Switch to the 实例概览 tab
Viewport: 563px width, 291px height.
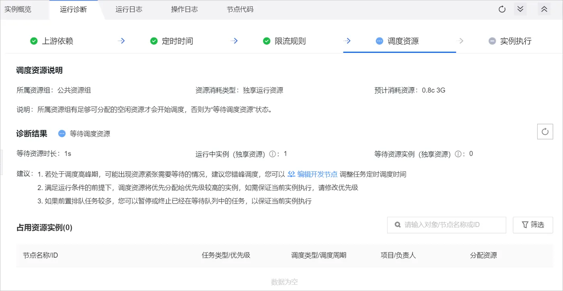coord(18,9)
